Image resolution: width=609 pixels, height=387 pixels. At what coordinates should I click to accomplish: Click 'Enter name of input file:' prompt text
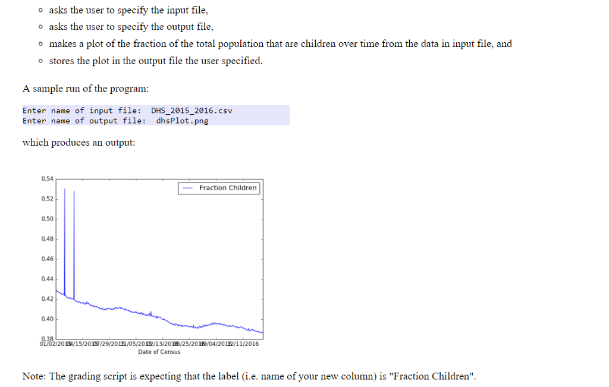pos(81,111)
